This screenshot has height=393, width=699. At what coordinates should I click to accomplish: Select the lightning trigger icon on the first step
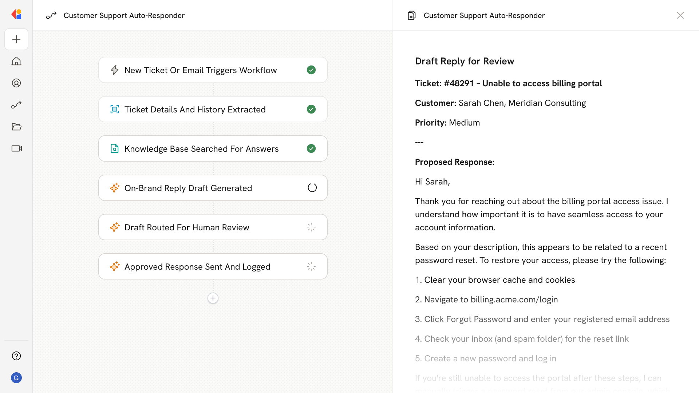point(115,70)
